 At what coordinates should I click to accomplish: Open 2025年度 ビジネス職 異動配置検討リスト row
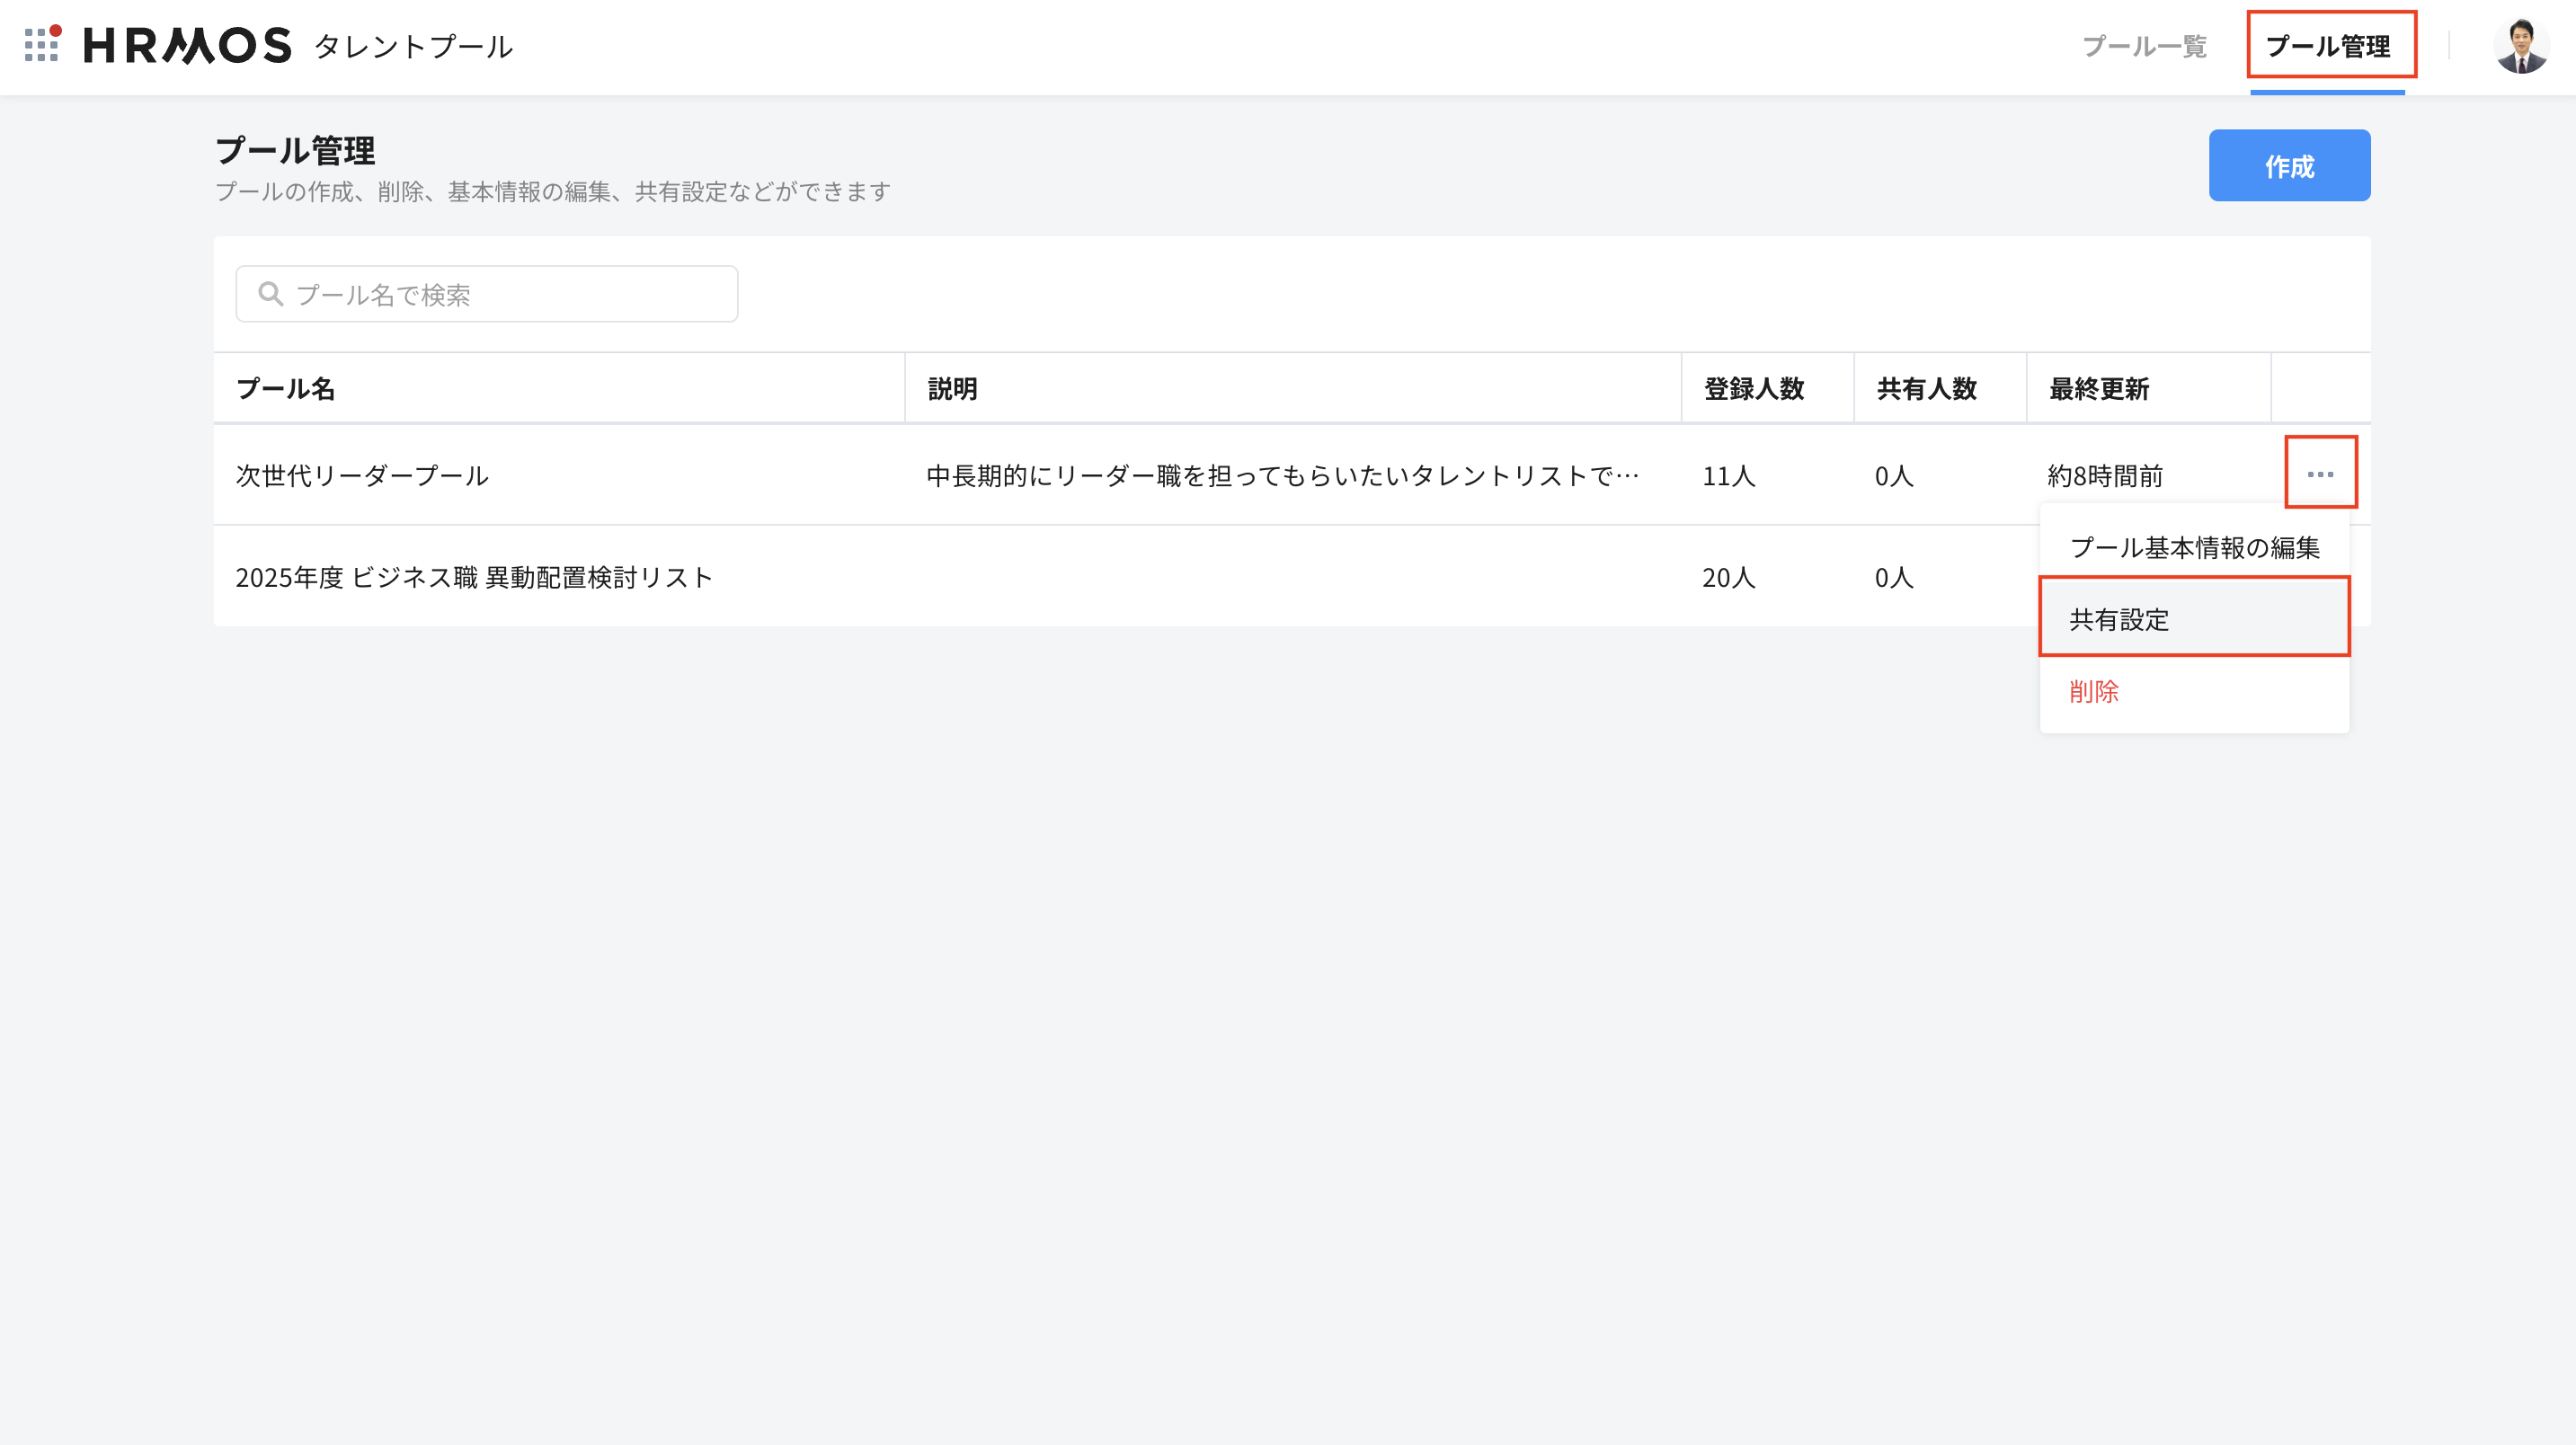(x=474, y=578)
